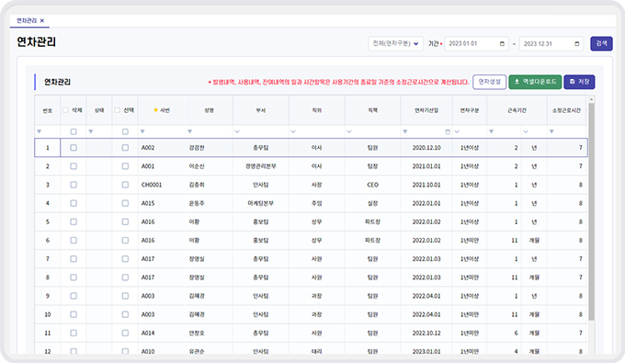Expand the 근속기간 unit filter dropdown chevron
Viewport: 625px width, 363px height.
click(x=526, y=131)
